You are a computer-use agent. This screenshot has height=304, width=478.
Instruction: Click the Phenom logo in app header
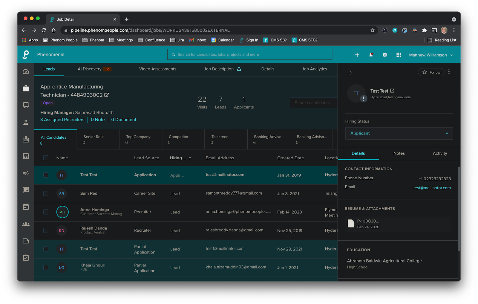tap(26, 54)
